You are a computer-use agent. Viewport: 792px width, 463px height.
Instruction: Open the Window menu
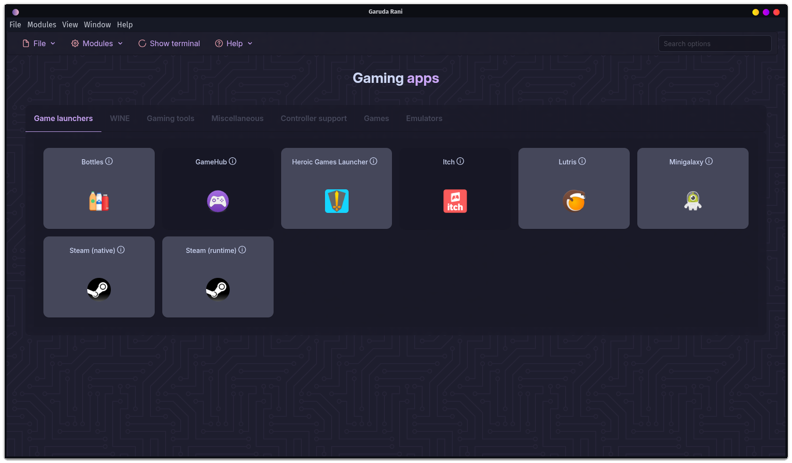[x=97, y=24]
